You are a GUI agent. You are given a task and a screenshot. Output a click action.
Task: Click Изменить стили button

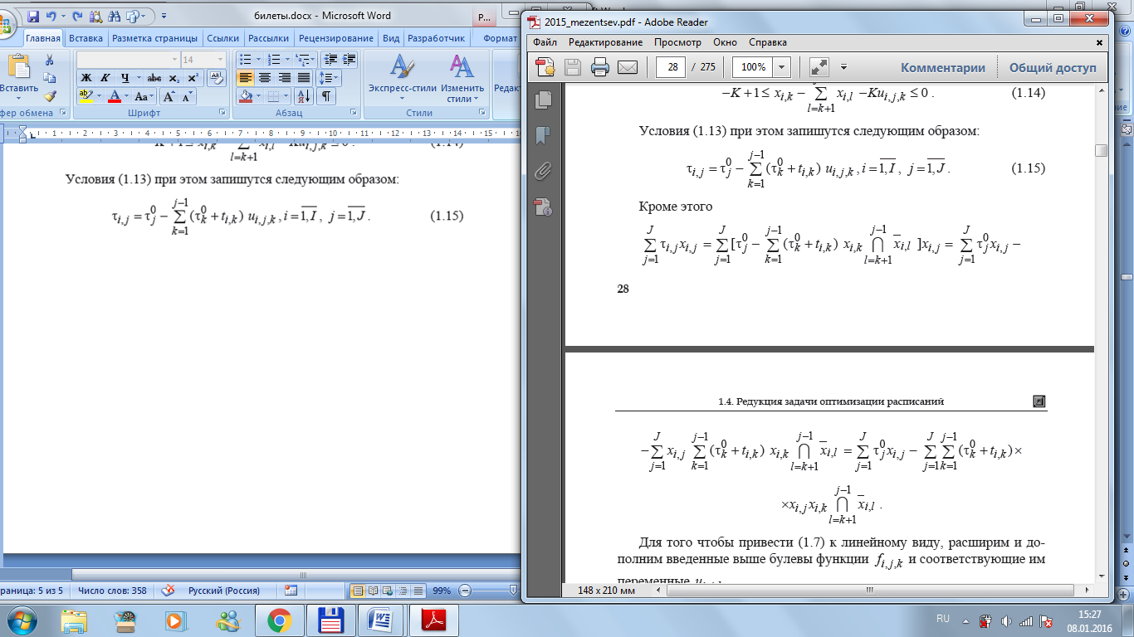point(462,76)
